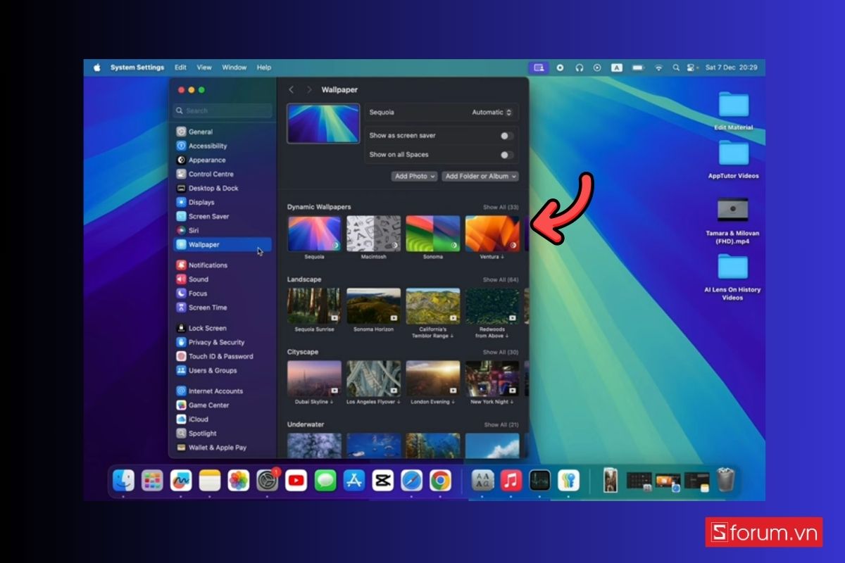Open Trash in the Dock
The image size is (845, 563).
point(725,481)
